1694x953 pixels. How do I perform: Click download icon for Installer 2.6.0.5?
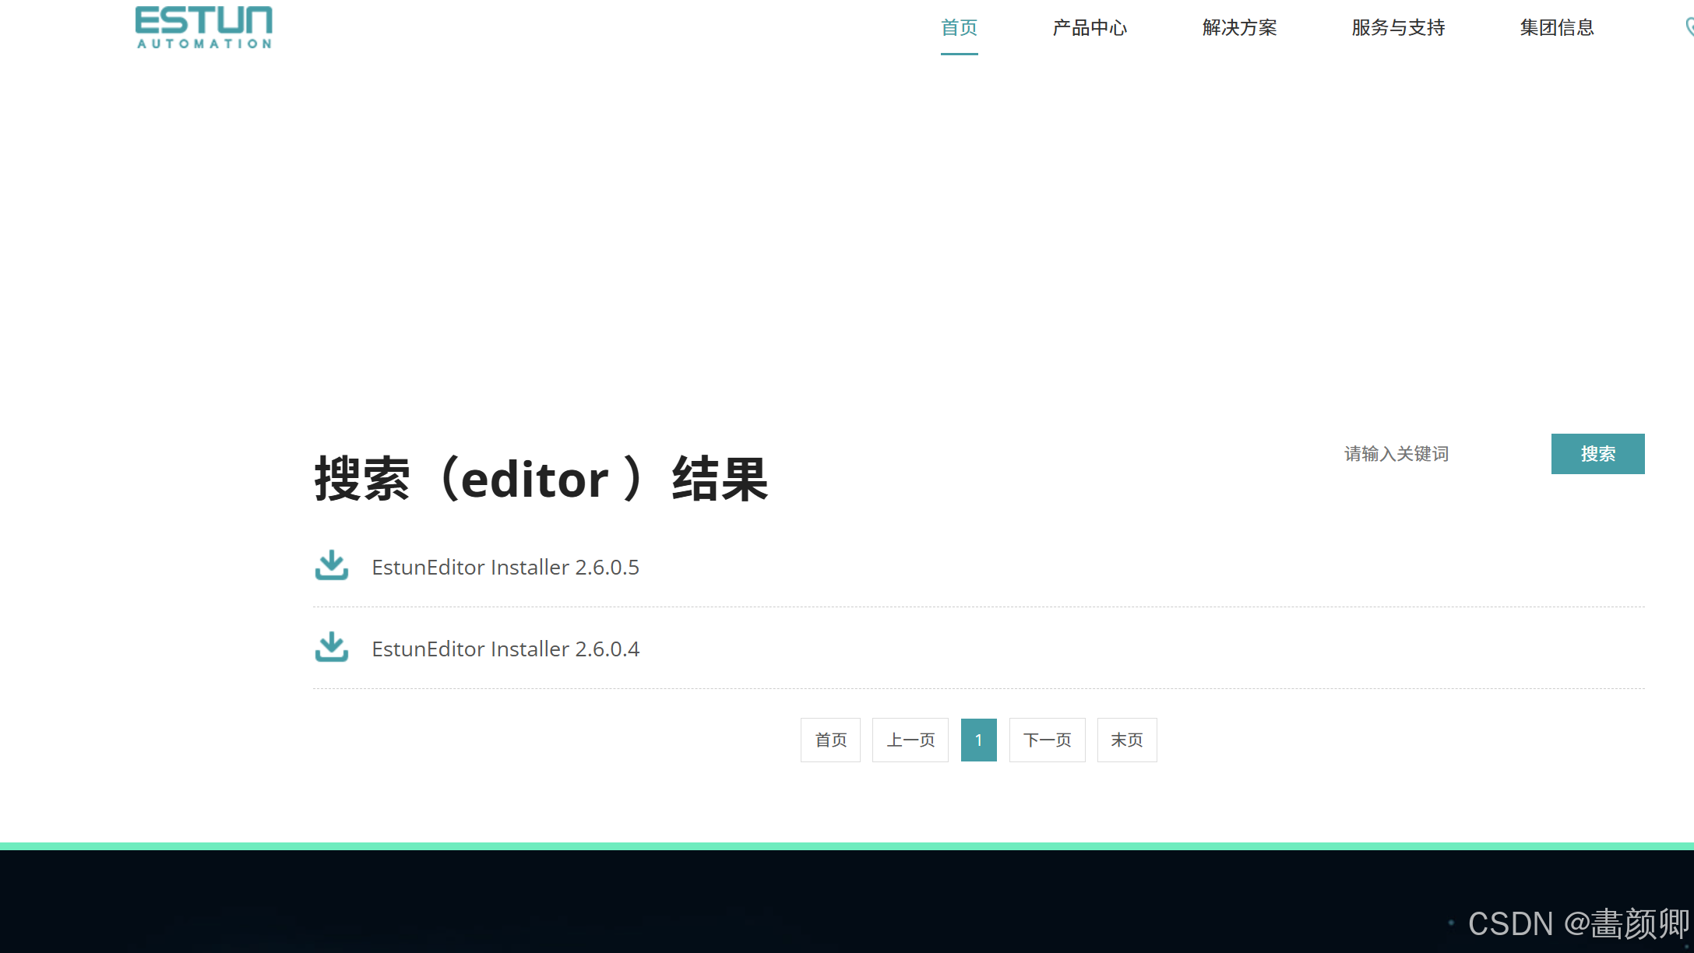point(331,566)
